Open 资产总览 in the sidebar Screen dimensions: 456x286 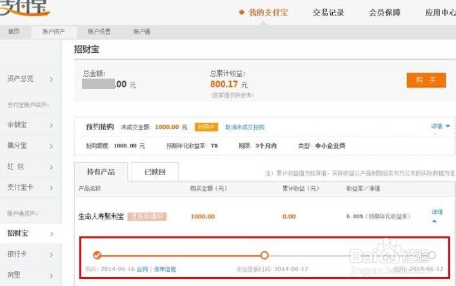[20, 79]
